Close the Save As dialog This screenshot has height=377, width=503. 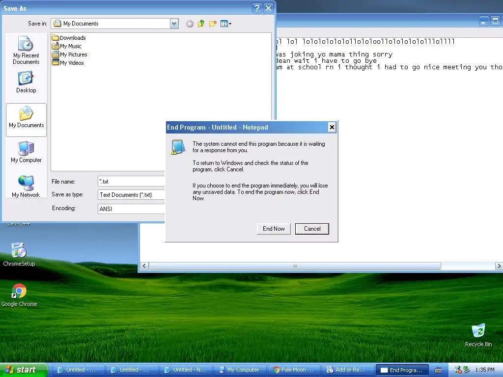[269, 8]
